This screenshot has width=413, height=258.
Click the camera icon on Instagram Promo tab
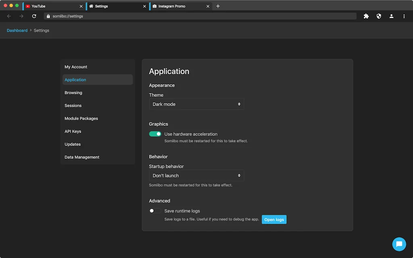point(154,6)
